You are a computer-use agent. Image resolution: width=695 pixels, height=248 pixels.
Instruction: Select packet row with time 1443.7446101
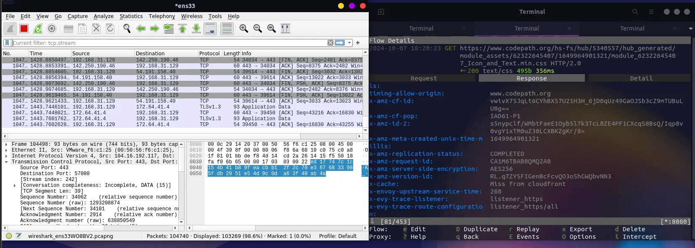pyautogui.click(x=182, y=107)
